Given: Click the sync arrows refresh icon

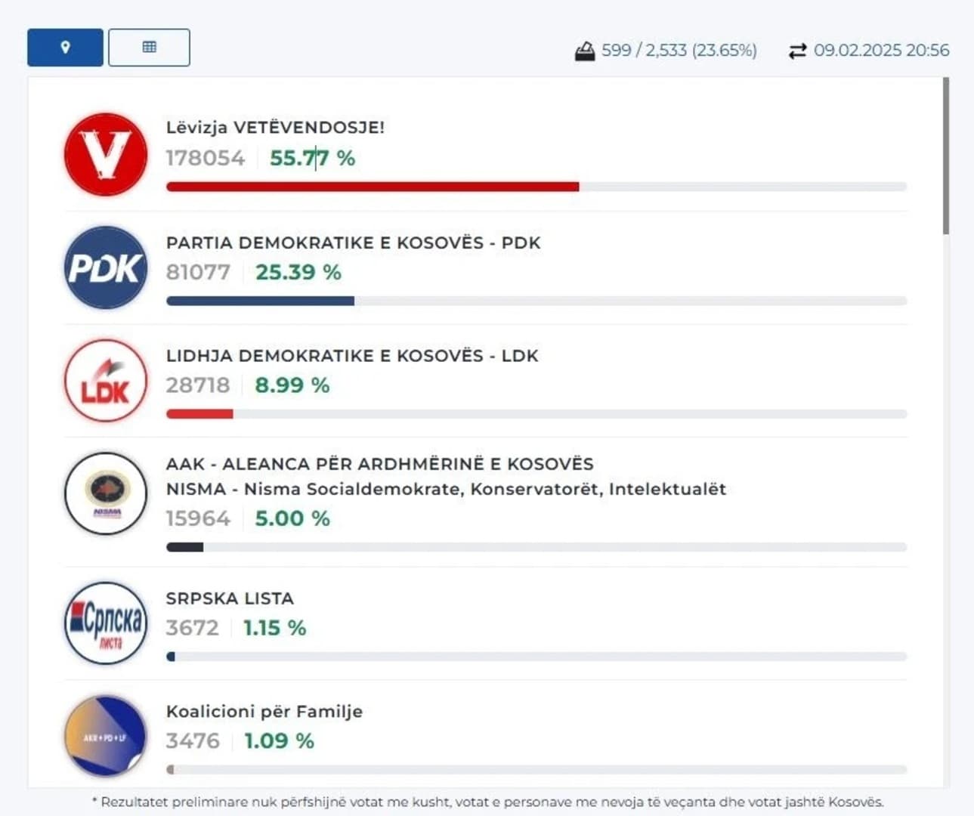Looking at the screenshot, I should pyautogui.click(x=796, y=50).
